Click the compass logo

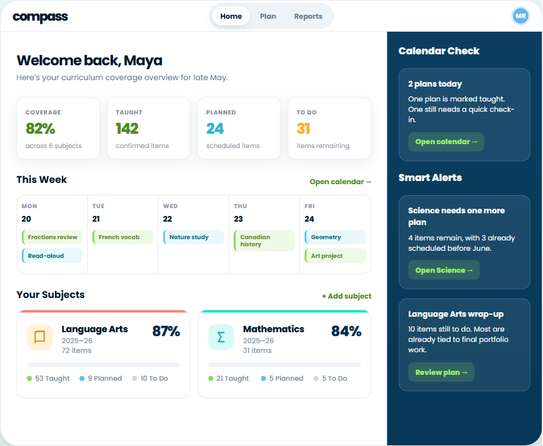coord(40,17)
